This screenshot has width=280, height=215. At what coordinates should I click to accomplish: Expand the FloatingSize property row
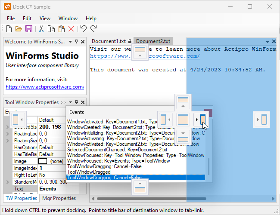[x=7, y=141]
